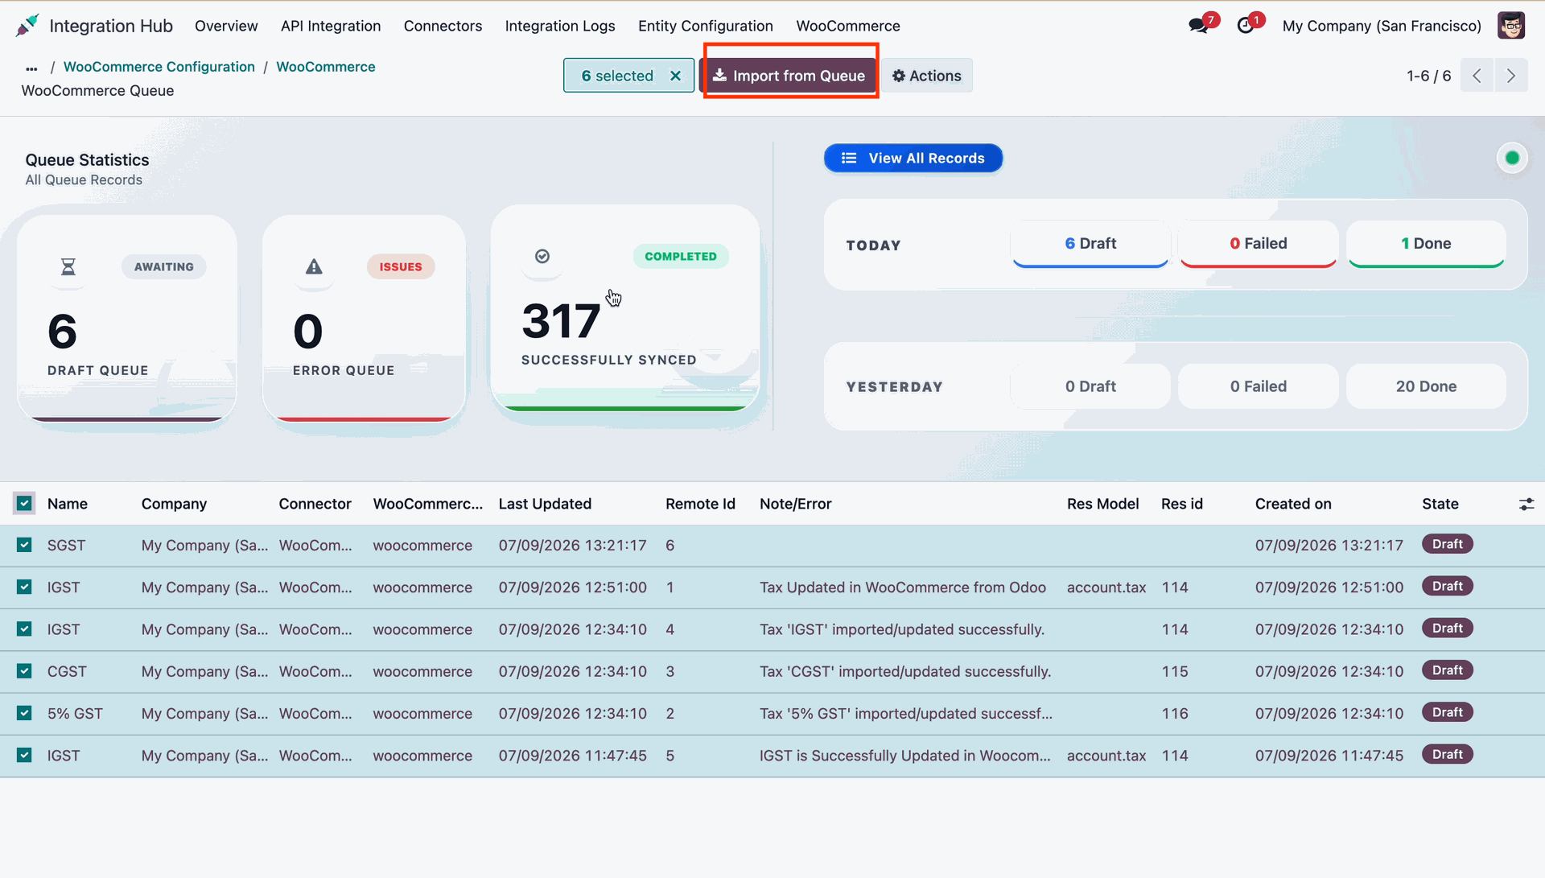Screen dimensions: 1545x878
Task: Uncheck the IGST row with Remote Id 4
Action: coord(24,629)
